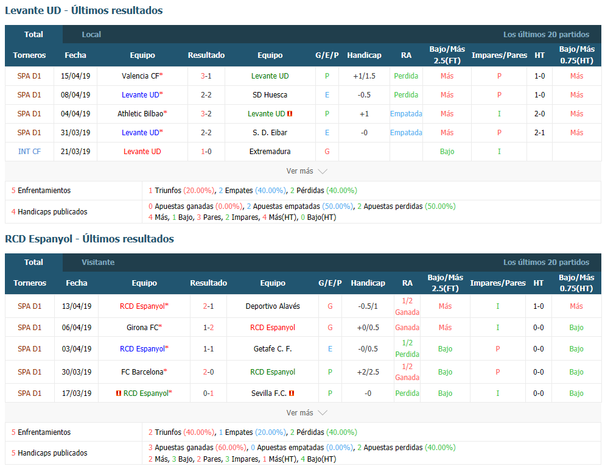The width and height of the screenshot is (605, 469).
Task: Click the date 03/04/19
Action: (x=77, y=349)
